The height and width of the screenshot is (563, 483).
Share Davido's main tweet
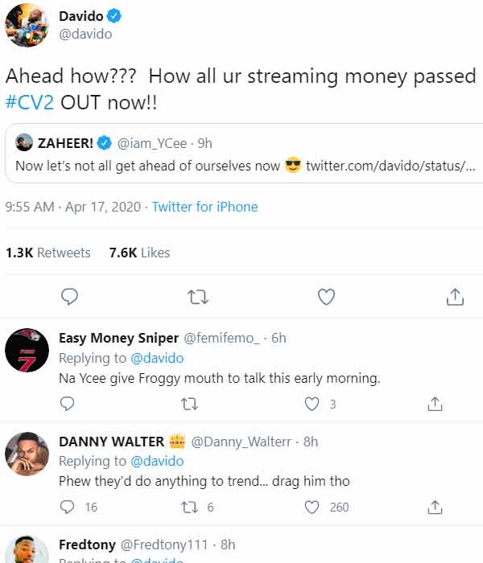click(x=455, y=297)
